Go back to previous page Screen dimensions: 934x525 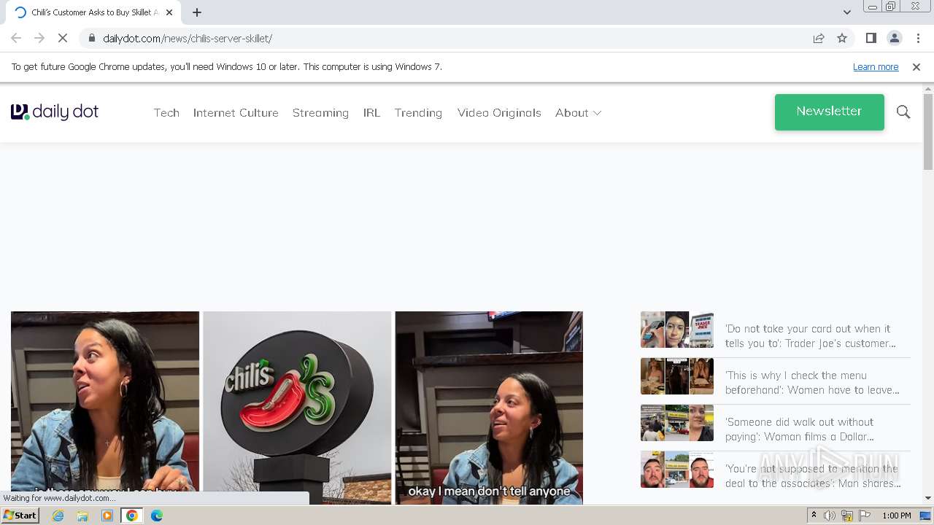coord(16,38)
